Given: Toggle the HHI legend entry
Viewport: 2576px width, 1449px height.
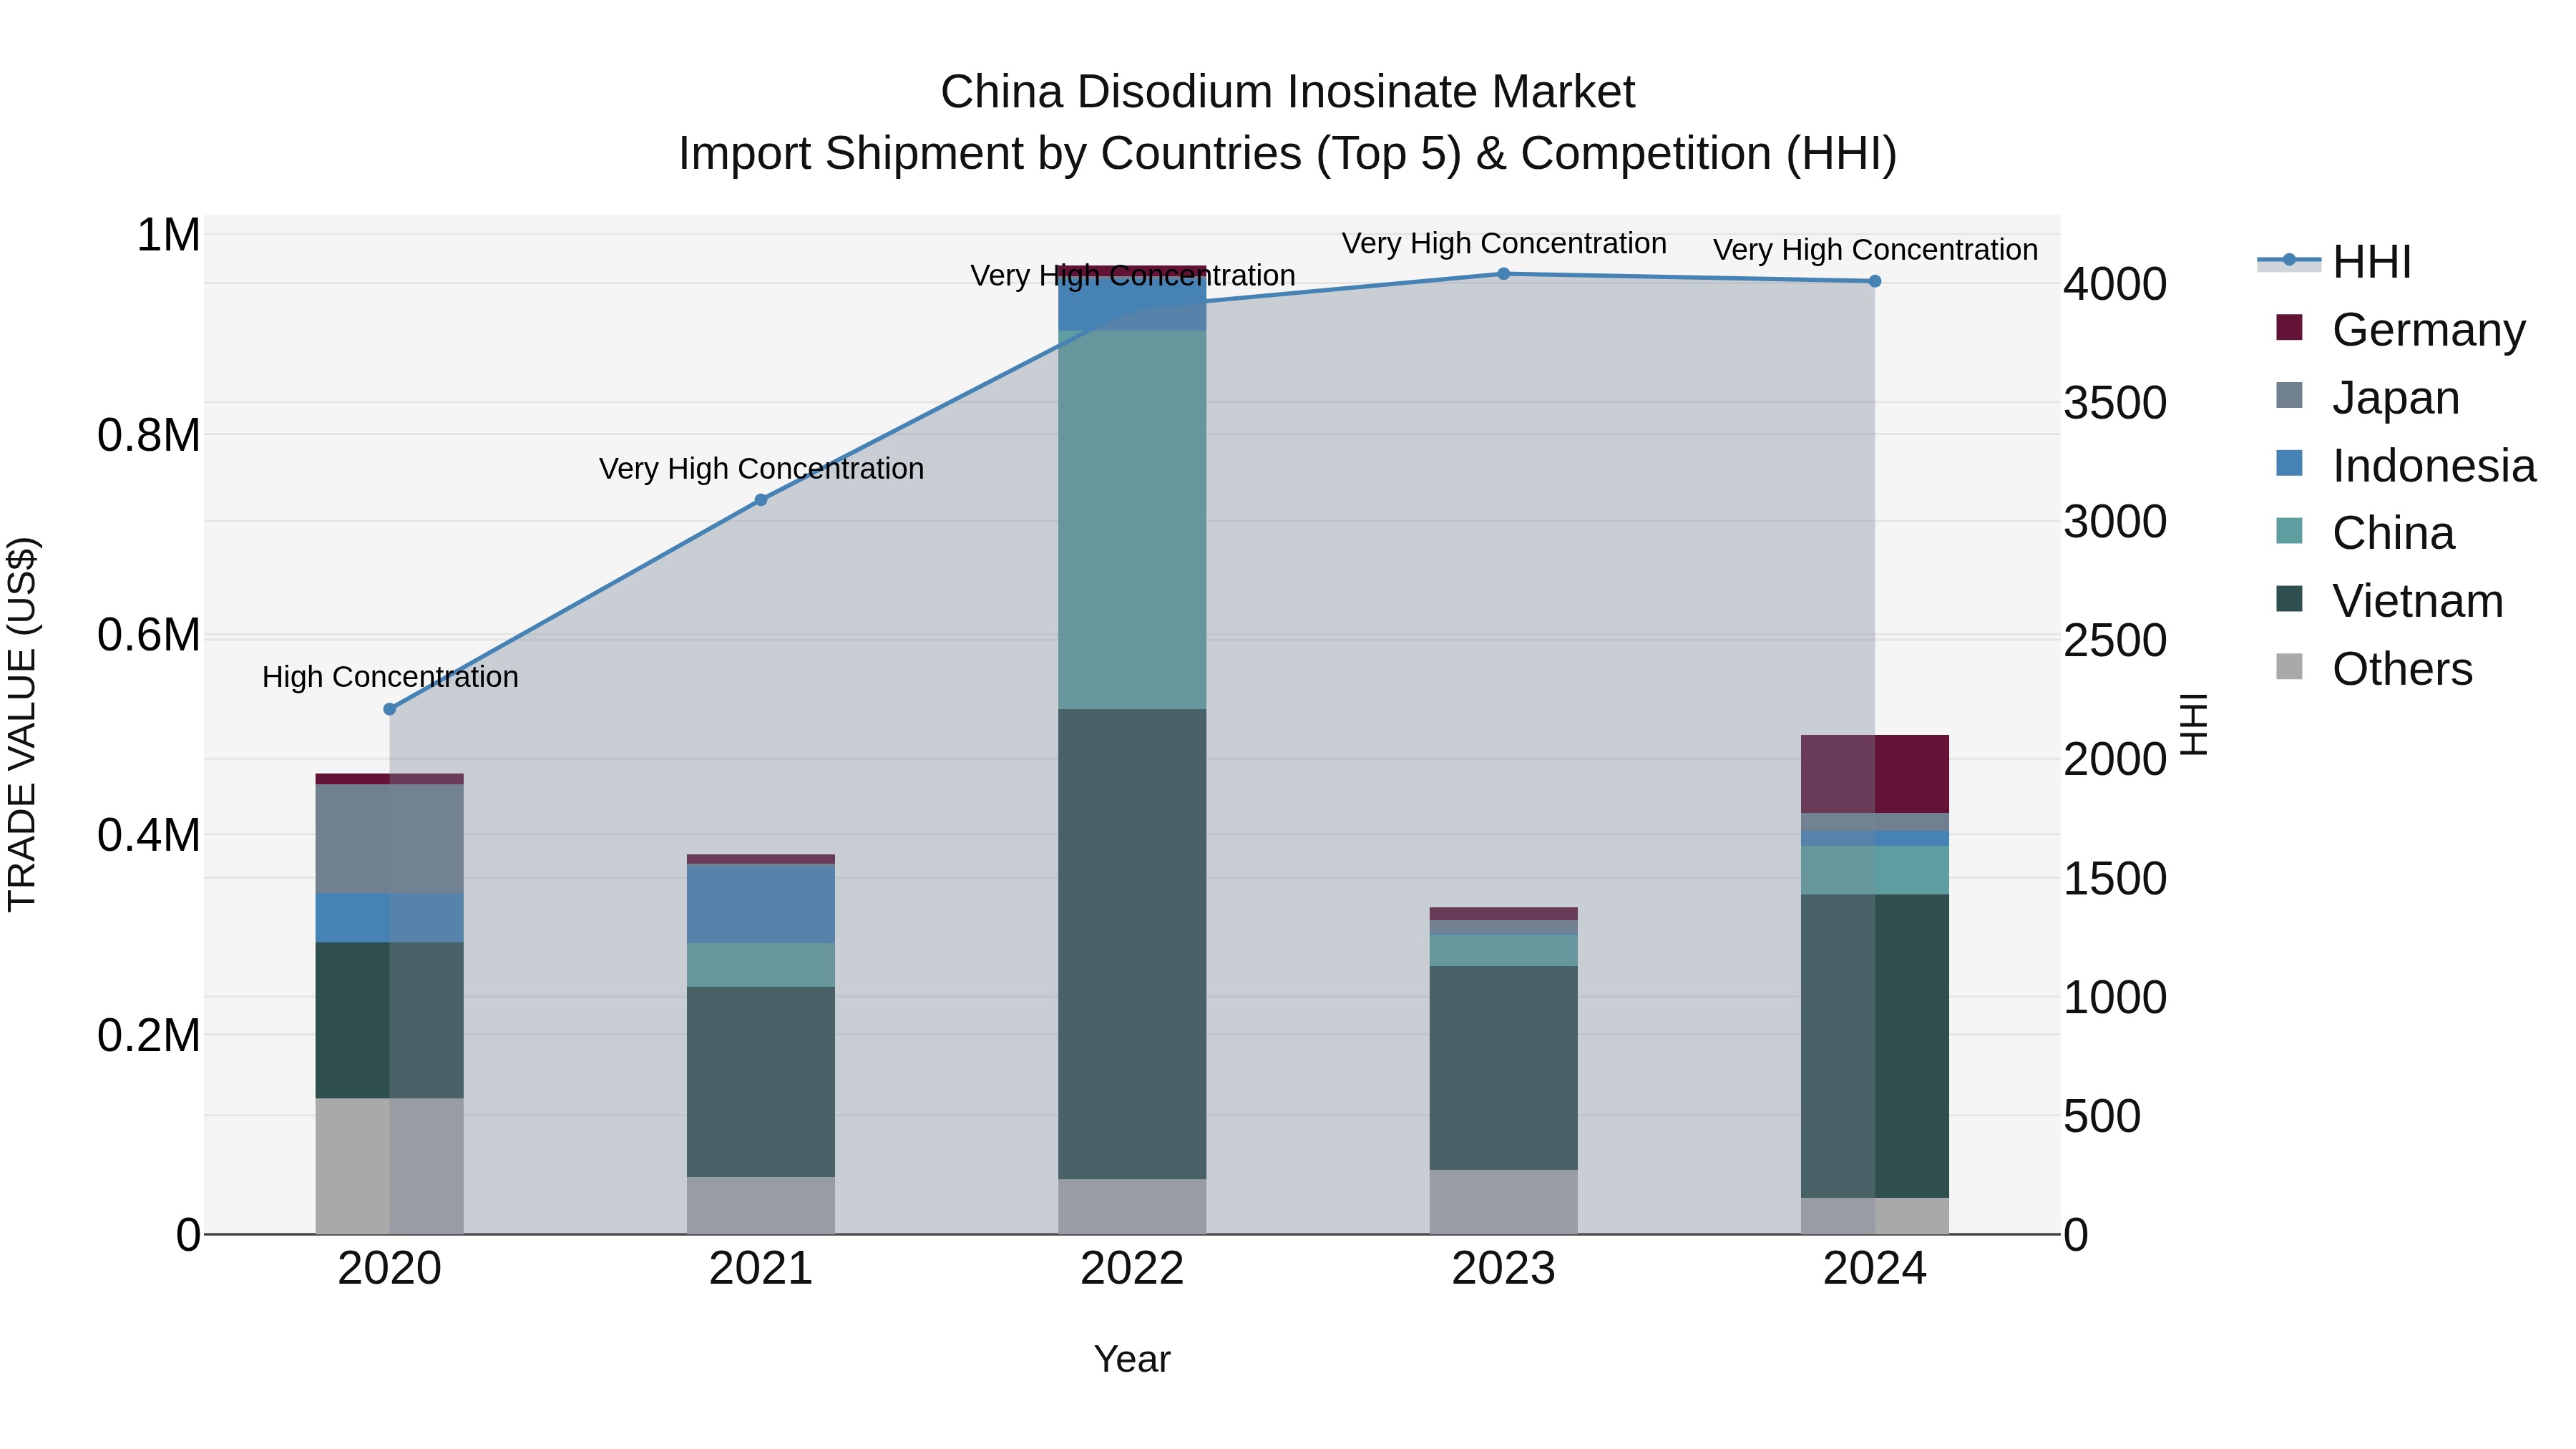Looking at the screenshot, I should coord(2335,262).
